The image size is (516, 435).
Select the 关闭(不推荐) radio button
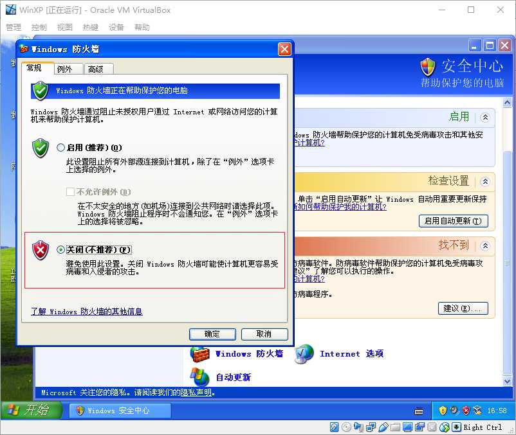coord(60,250)
